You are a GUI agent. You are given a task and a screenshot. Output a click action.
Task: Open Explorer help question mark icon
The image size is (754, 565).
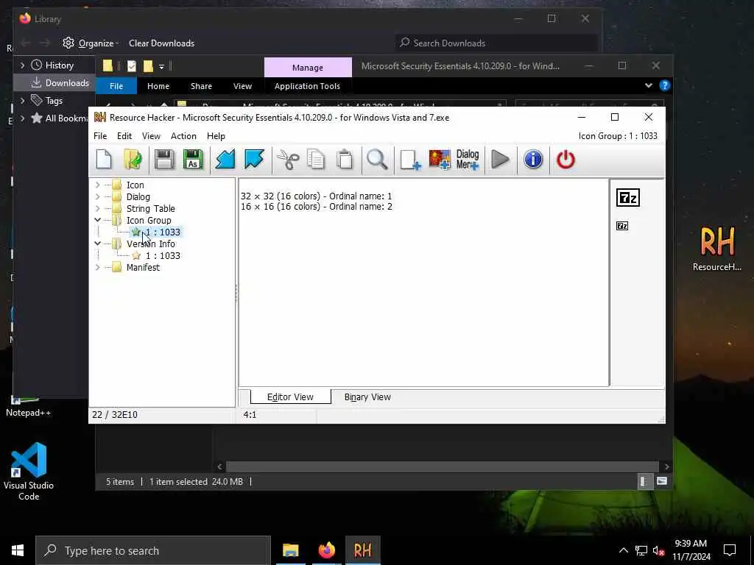(665, 85)
